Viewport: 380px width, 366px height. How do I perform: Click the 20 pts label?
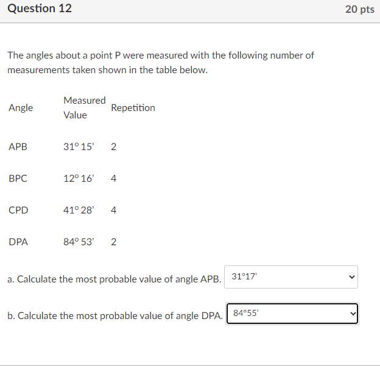(x=360, y=10)
